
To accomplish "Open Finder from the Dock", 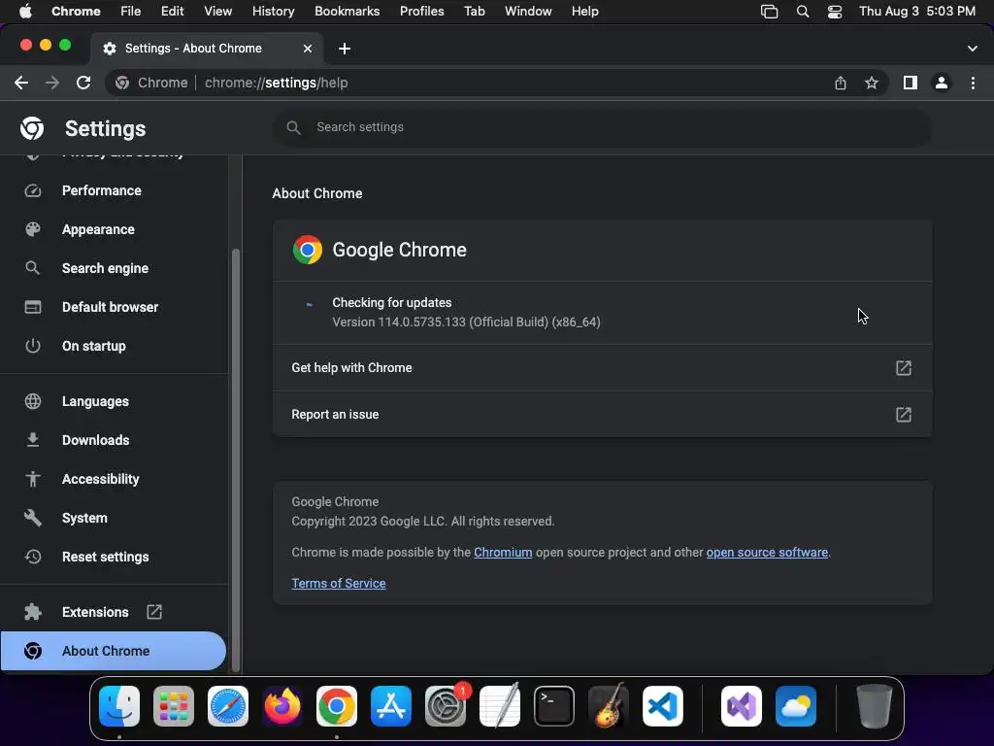I will click(119, 706).
